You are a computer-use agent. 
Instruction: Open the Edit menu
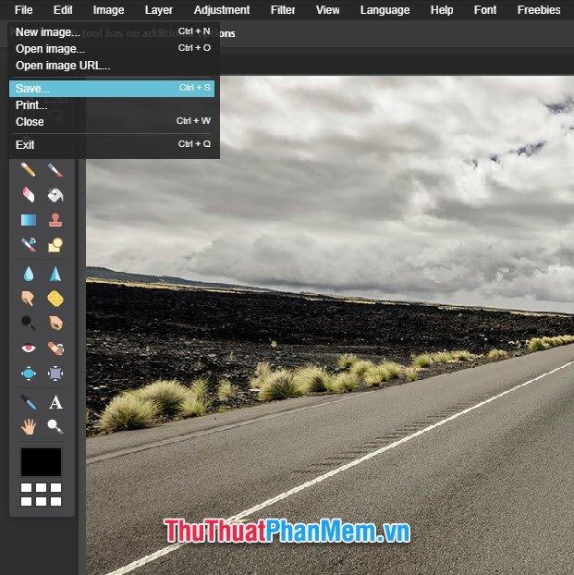tap(63, 10)
